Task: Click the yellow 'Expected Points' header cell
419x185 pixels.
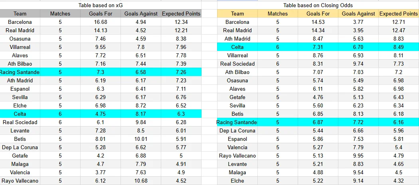Action: tap(398, 14)
